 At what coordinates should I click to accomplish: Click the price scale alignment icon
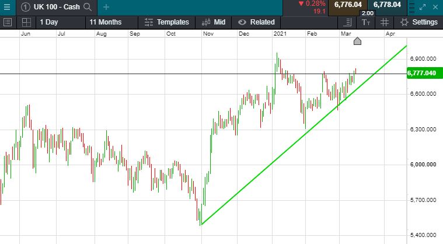pos(348,22)
